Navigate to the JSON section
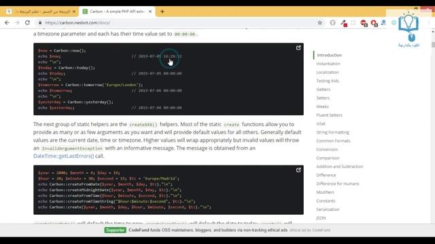This screenshot has width=435, height=244. [321, 218]
